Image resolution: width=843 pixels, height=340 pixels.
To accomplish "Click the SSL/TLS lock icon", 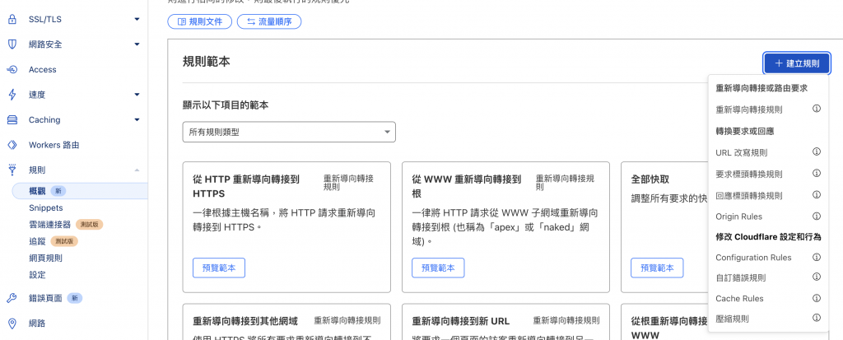I will [x=12, y=20].
